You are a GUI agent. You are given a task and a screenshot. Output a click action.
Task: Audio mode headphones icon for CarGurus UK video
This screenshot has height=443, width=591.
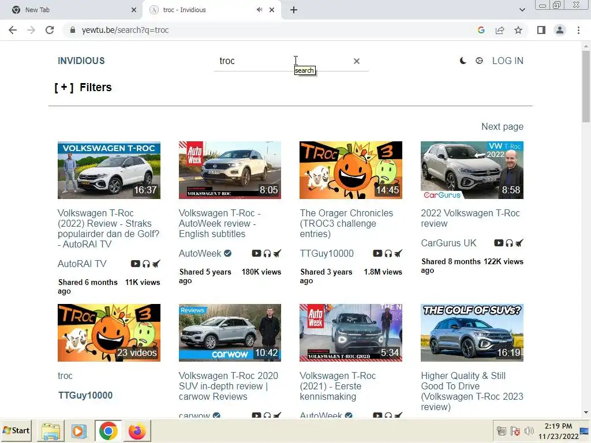(509, 243)
